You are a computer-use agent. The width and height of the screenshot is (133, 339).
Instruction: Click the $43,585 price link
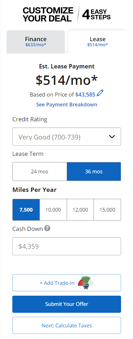85,94
